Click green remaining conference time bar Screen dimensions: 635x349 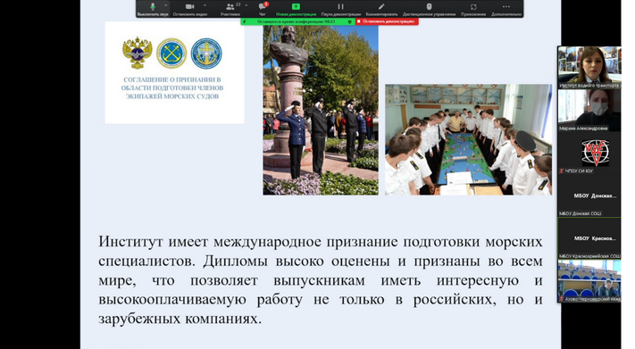[x=298, y=21]
